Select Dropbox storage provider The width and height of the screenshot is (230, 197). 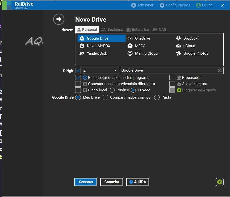coord(190,38)
